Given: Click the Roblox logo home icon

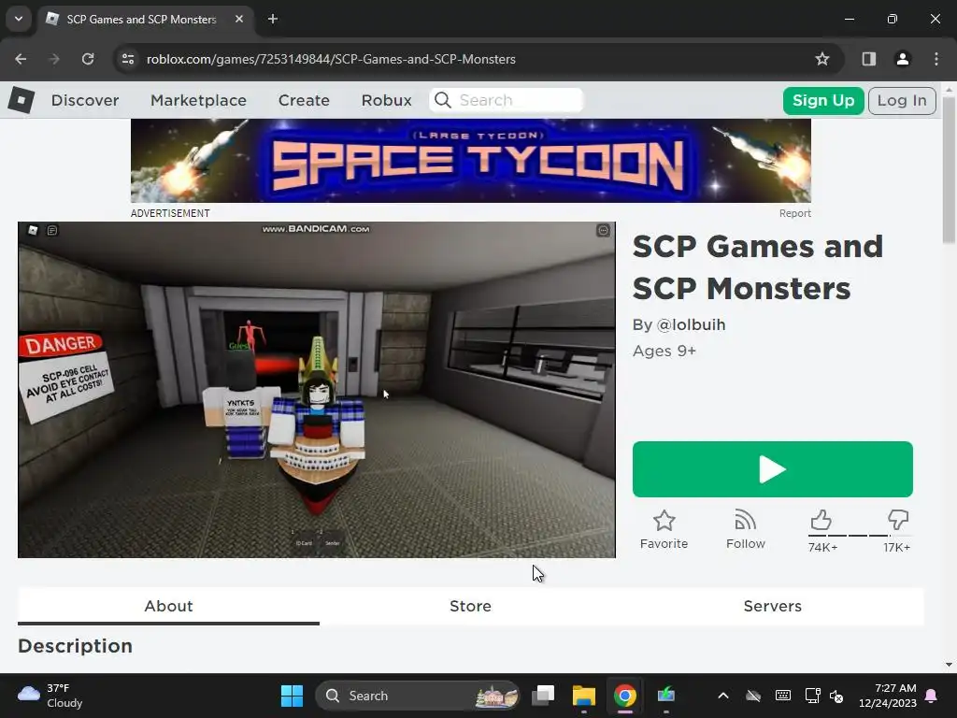Looking at the screenshot, I should (x=21, y=99).
